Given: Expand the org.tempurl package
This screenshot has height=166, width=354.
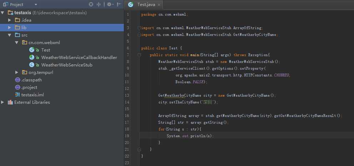Looking at the screenshot, I should click(x=17, y=73).
